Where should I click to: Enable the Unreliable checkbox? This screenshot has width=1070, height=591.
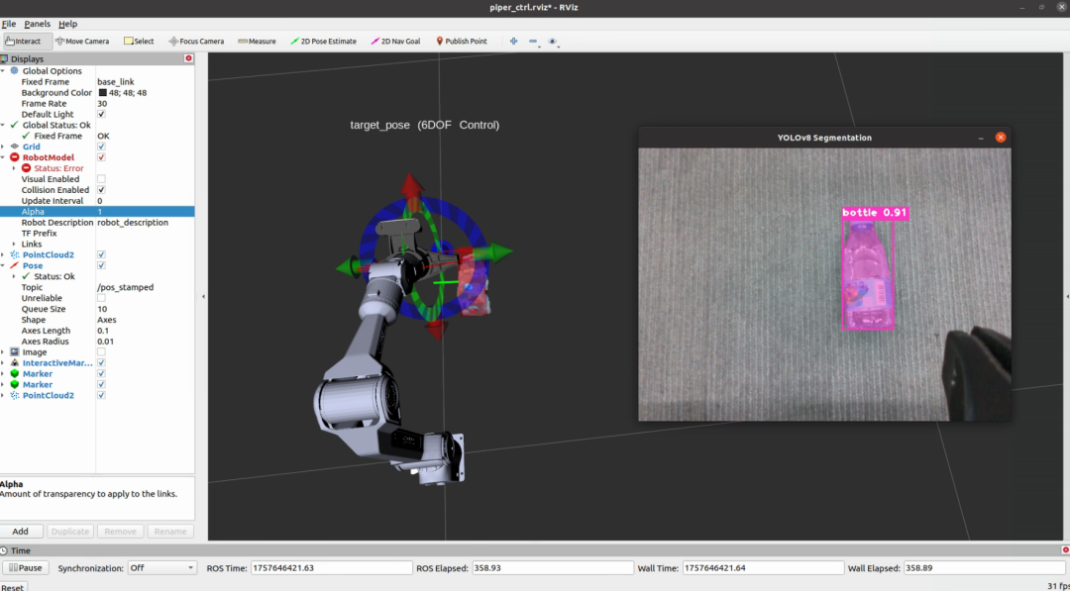101,298
